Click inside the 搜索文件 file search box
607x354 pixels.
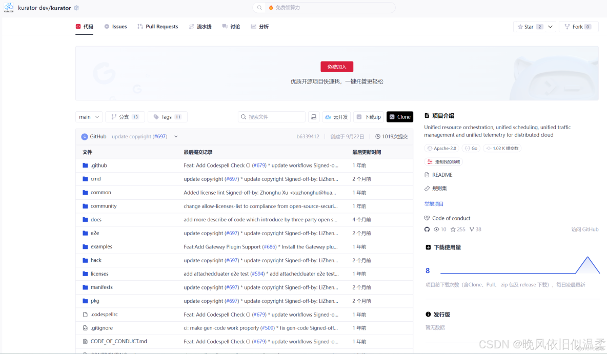pos(272,117)
